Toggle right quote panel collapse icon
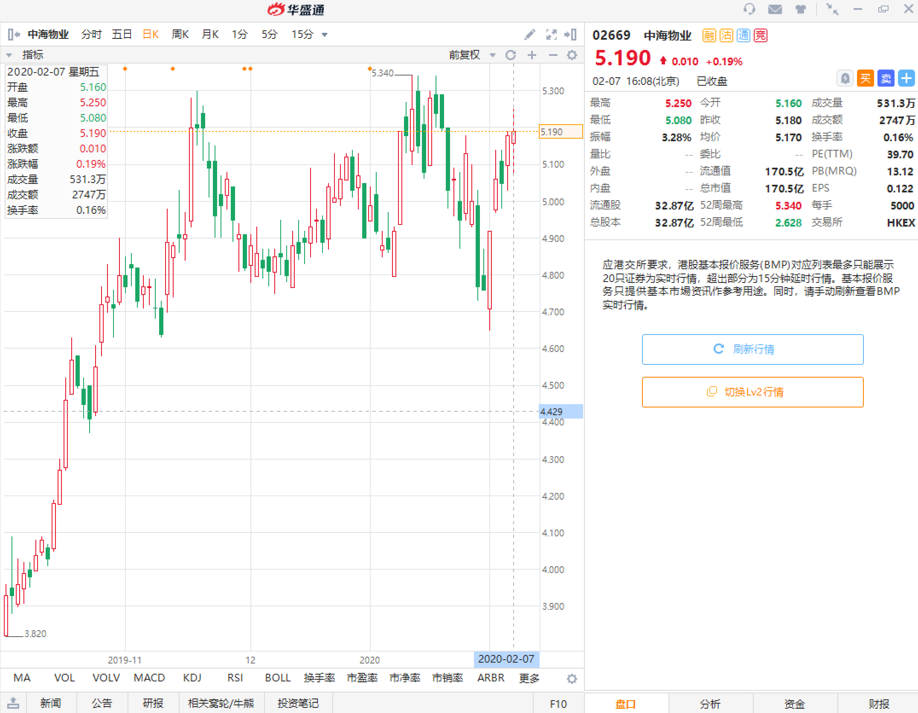Image resolution: width=918 pixels, height=713 pixels. 570,35
